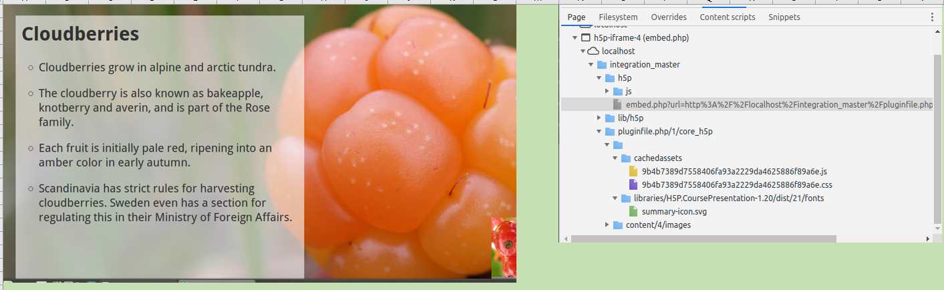
Task: Select the pluginfile.php/1/core_h5p label
Action: [665, 132]
